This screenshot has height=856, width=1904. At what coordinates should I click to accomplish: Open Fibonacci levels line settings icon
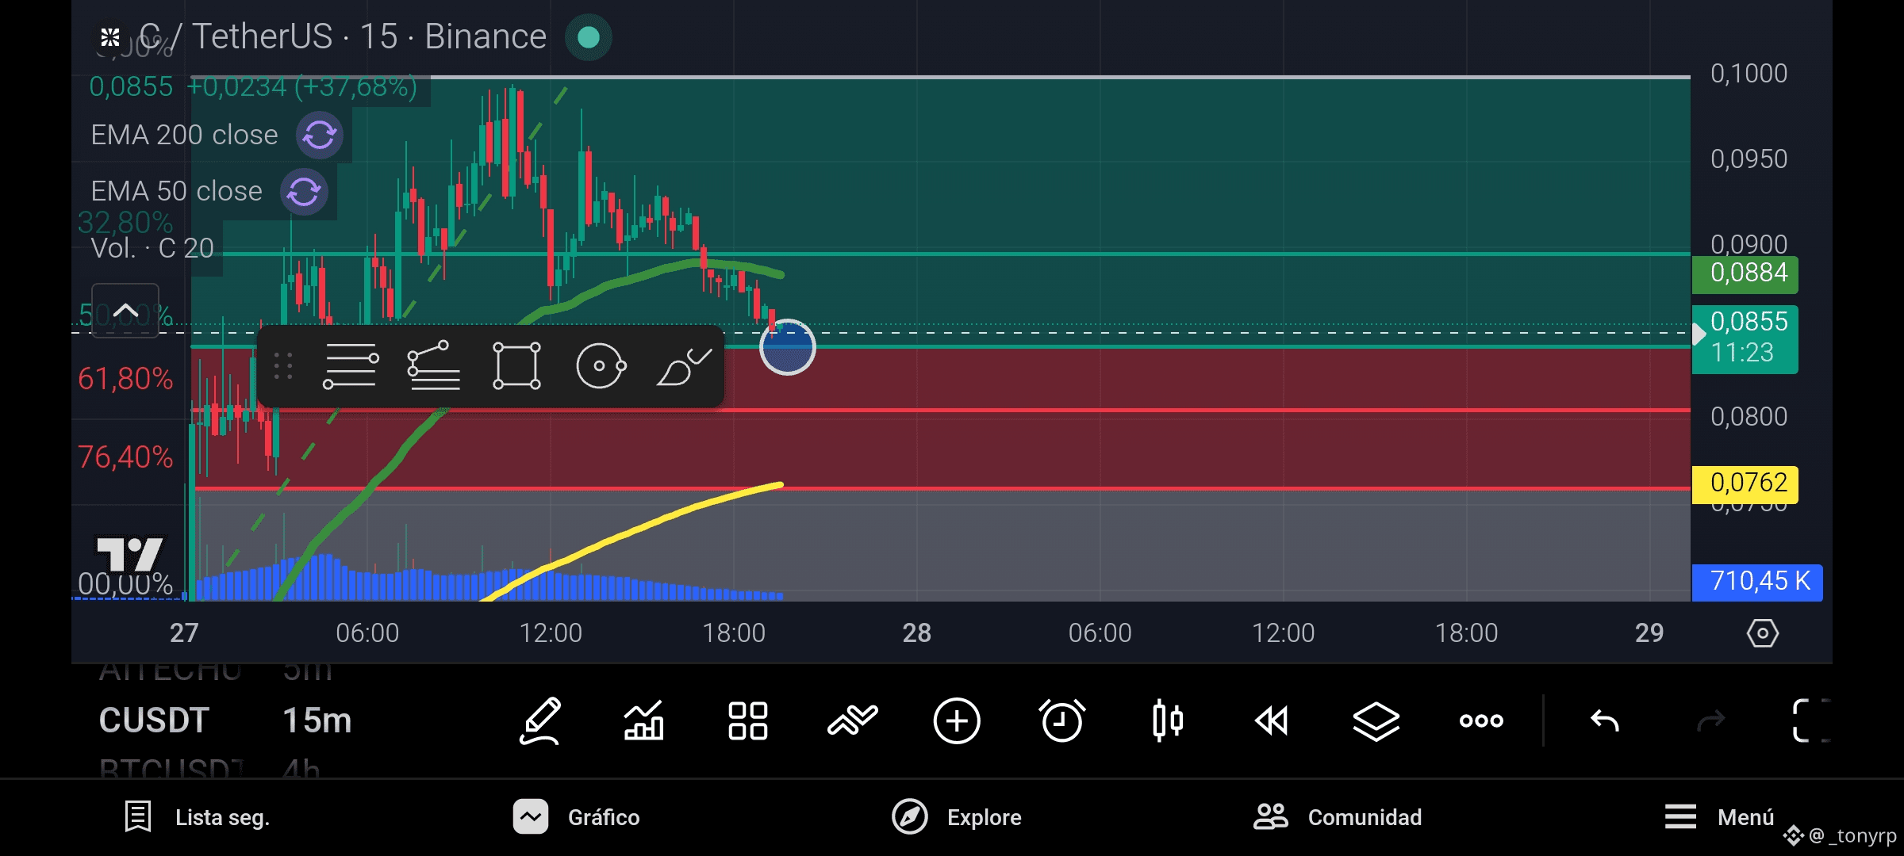[351, 366]
